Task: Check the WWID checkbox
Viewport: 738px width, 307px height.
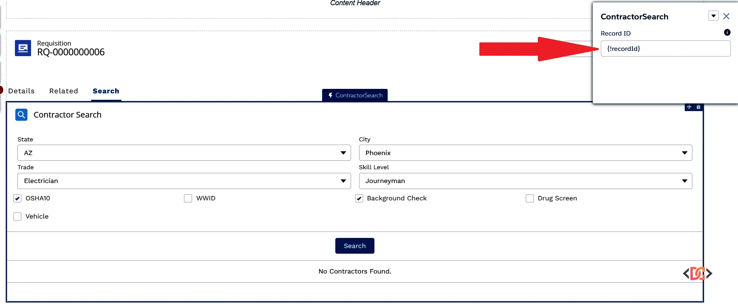Action: coord(188,198)
